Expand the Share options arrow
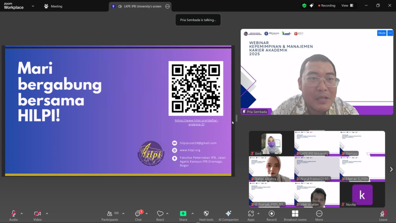This screenshot has width=396, height=223. click(x=193, y=214)
